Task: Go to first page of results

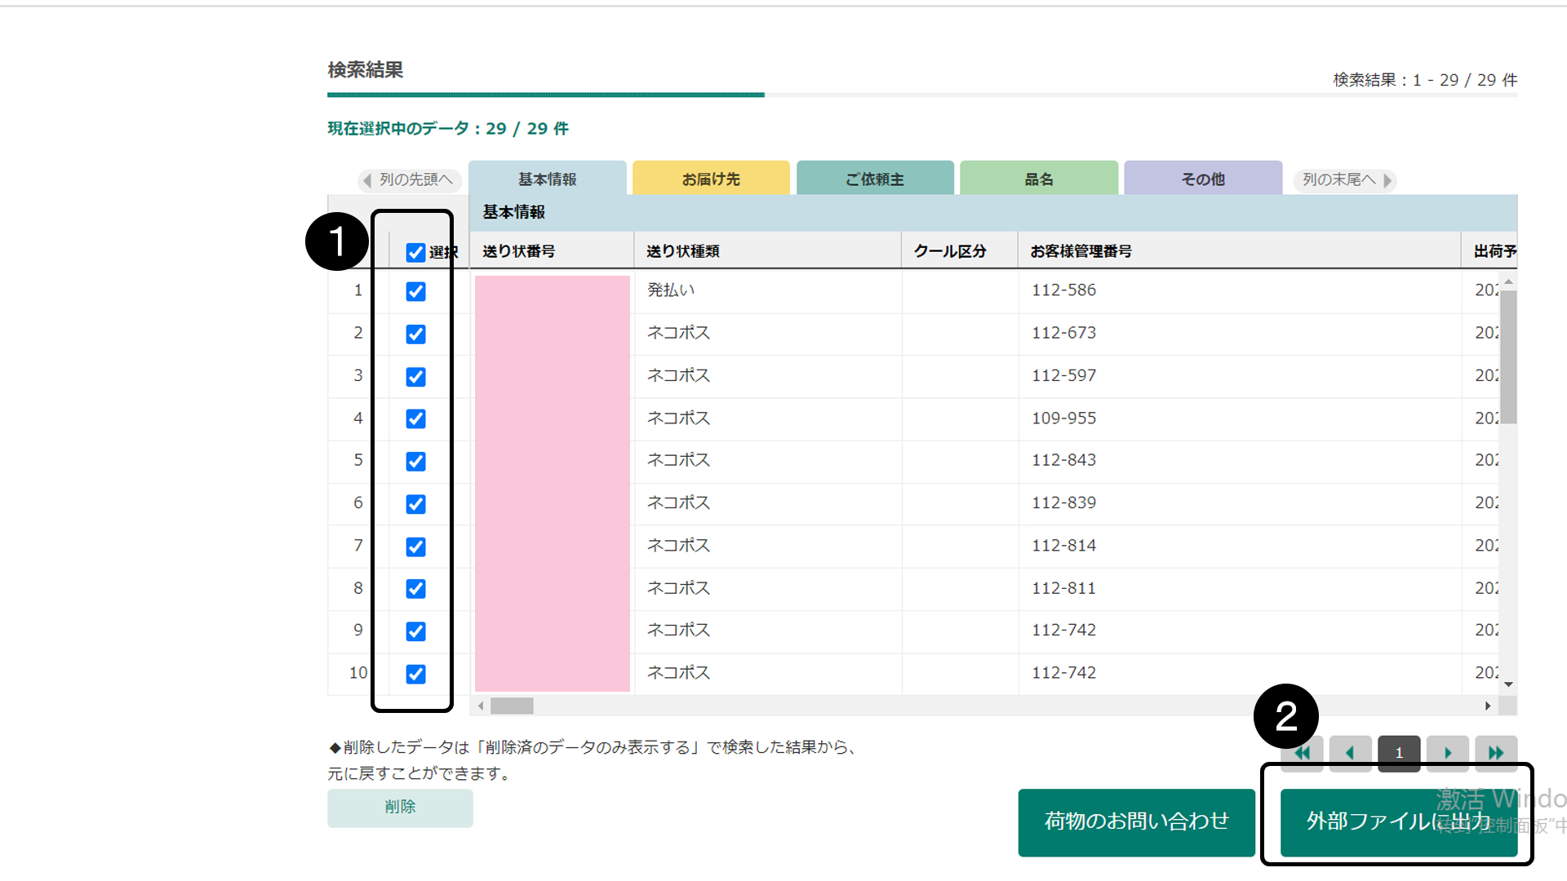Action: click(1303, 753)
